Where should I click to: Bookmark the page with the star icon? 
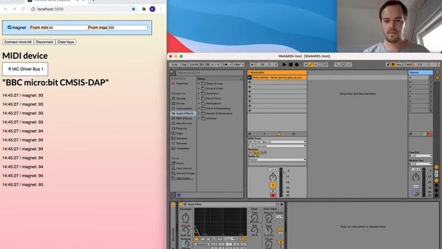coord(133,9)
